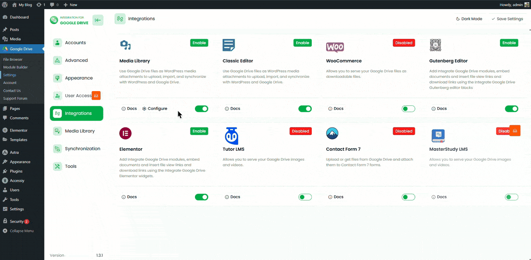The image size is (531, 260).
Task: Turn off the Classic Editor toggle
Action: click(305, 108)
